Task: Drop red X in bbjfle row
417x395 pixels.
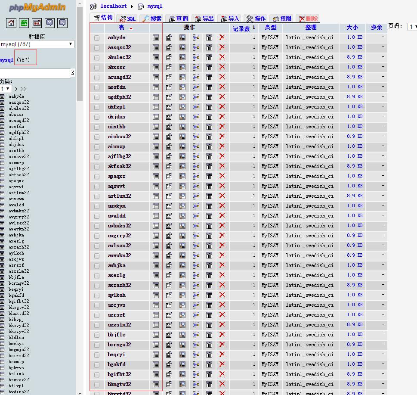Action: [x=222, y=335]
